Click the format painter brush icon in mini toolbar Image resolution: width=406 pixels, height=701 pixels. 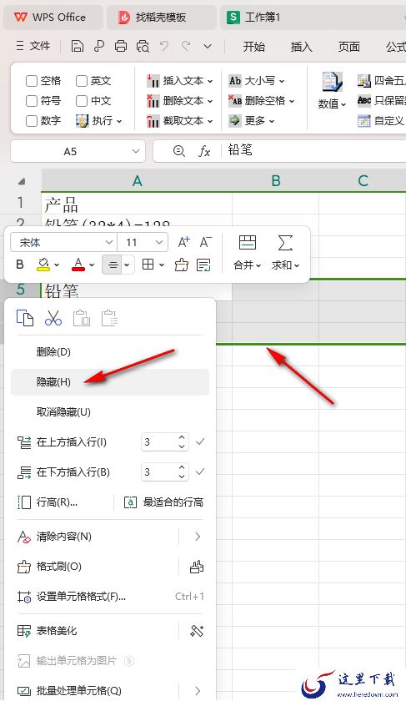pos(182,265)
